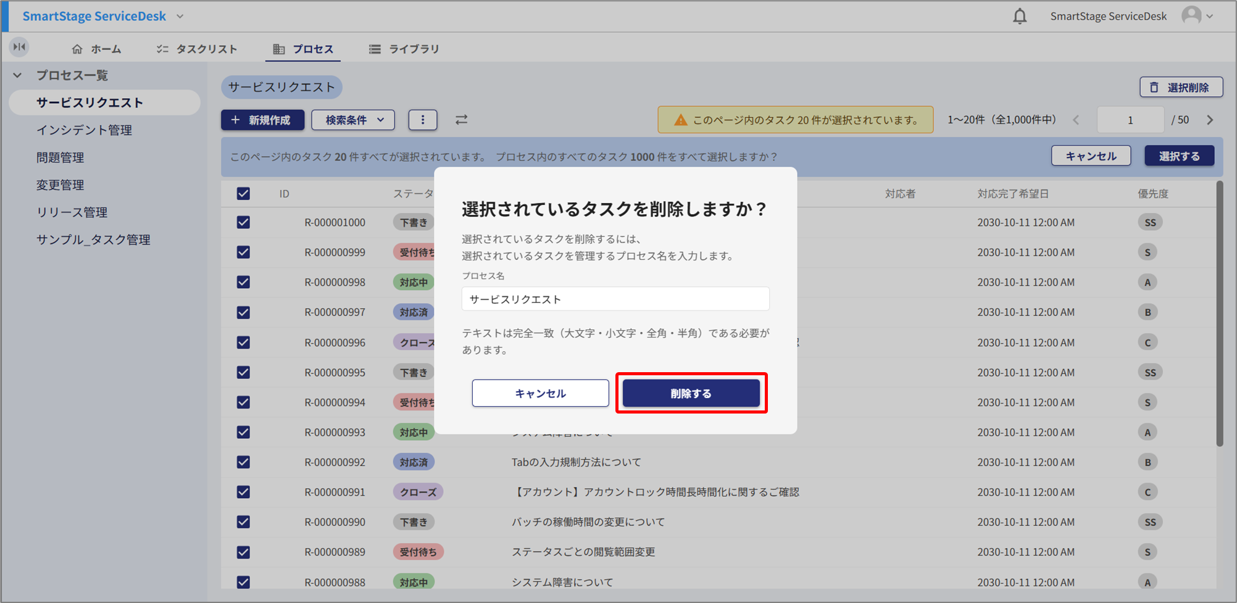Collapse the プロセス一覧 tree section
Screen dimensions: 1237x603
18,75
